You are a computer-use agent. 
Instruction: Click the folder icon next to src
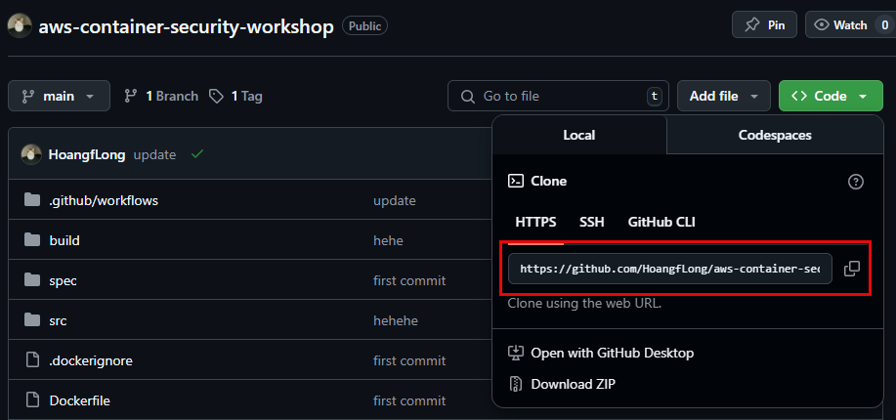tap(32, 319)
